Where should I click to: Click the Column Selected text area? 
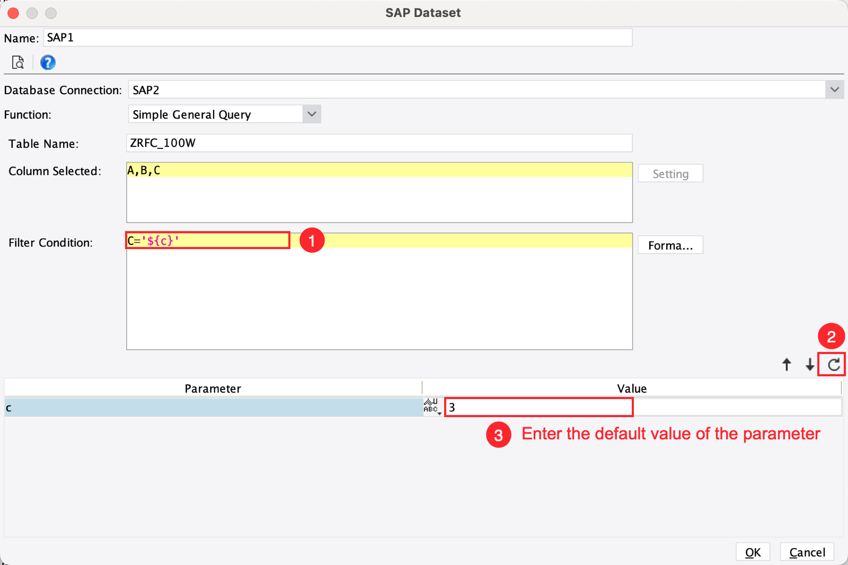pyautogui.click(x=379, y=192)
